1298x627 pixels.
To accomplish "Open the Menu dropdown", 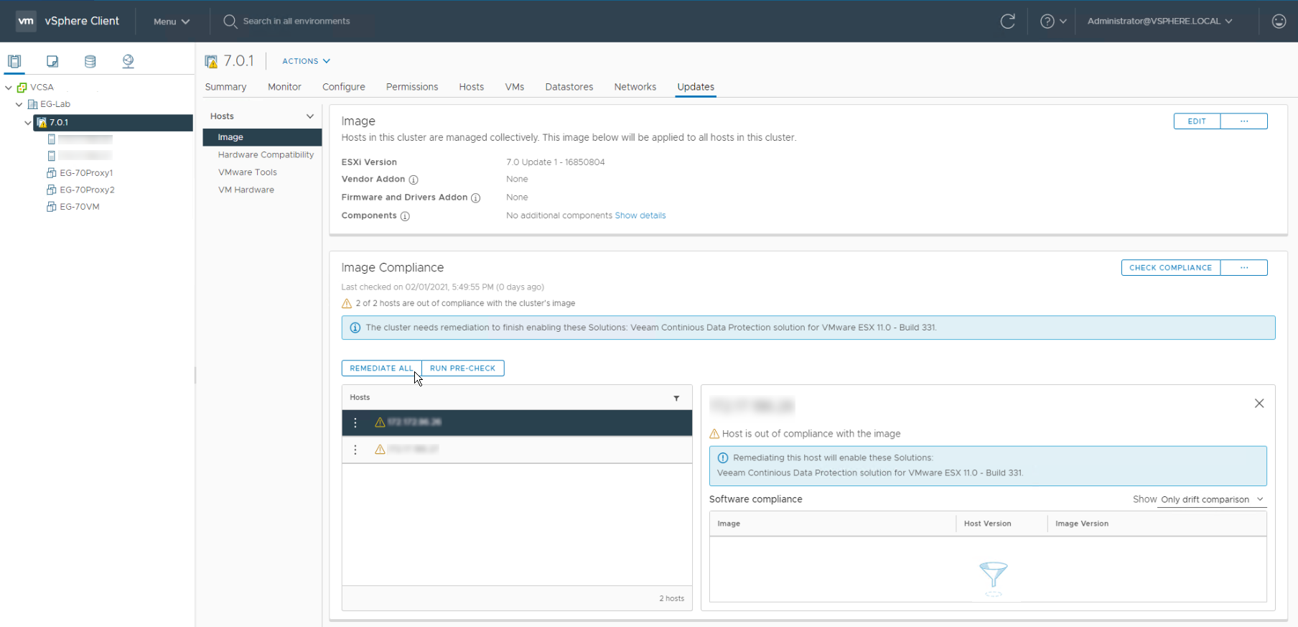I will [x=172, y=22].
